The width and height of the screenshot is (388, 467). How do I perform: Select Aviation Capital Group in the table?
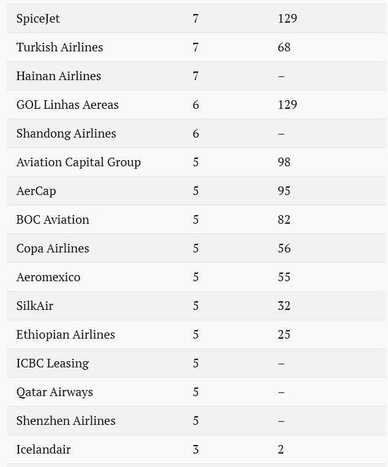[x=78, y=163]
